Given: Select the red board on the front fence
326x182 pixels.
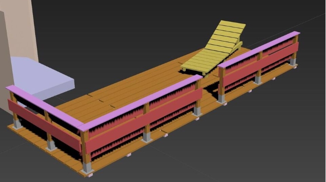Looking at the screenshot, I should coord(144,121).
